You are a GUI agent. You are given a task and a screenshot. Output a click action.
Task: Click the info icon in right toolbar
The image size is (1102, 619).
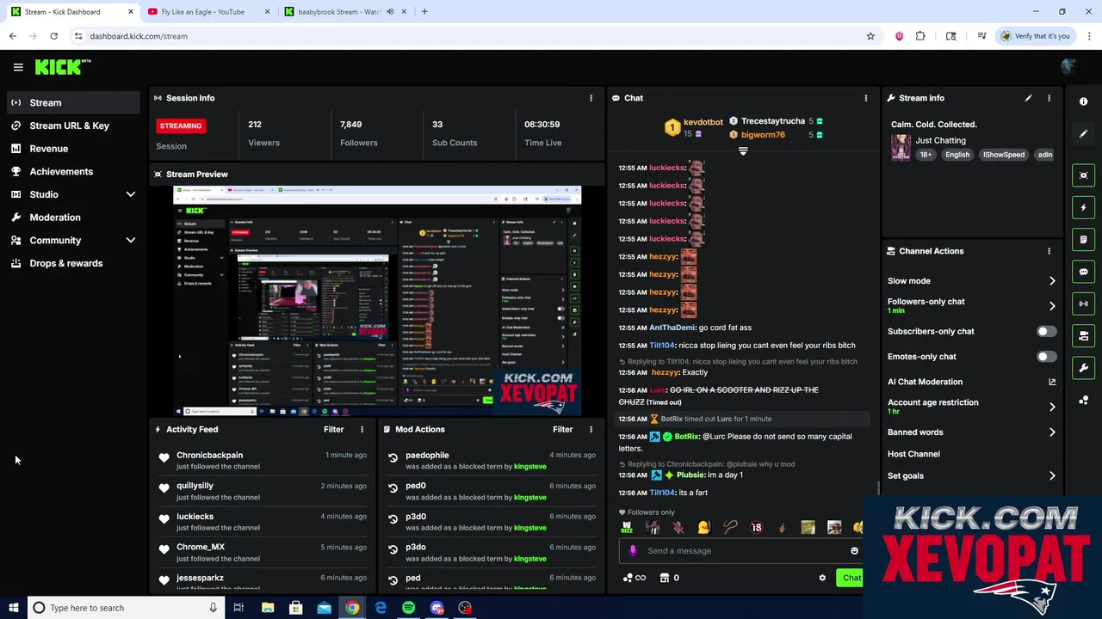1083,101
